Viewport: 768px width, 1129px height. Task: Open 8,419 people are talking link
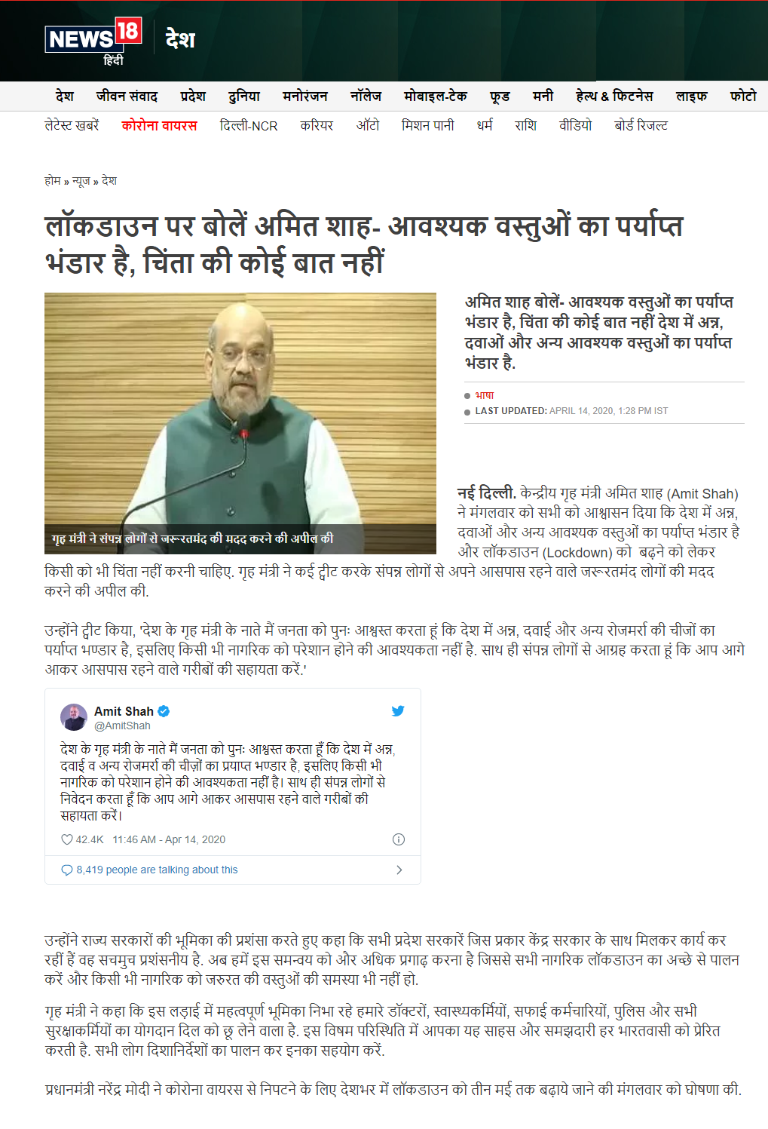click(157, 870)
